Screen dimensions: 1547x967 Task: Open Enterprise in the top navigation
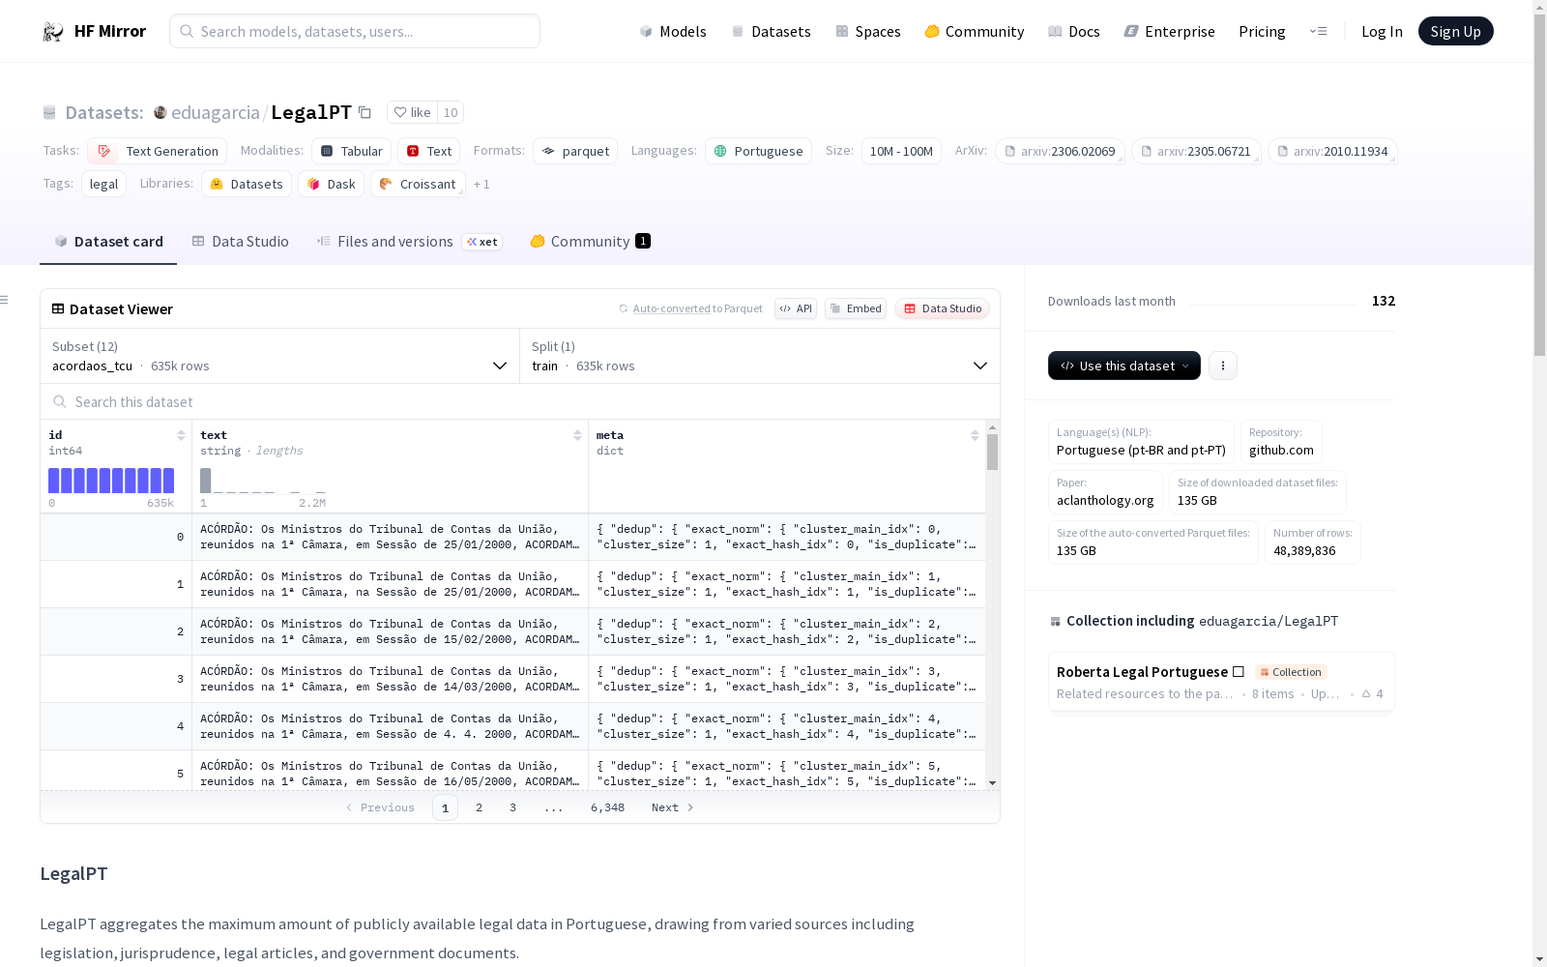pos(1169,32)
